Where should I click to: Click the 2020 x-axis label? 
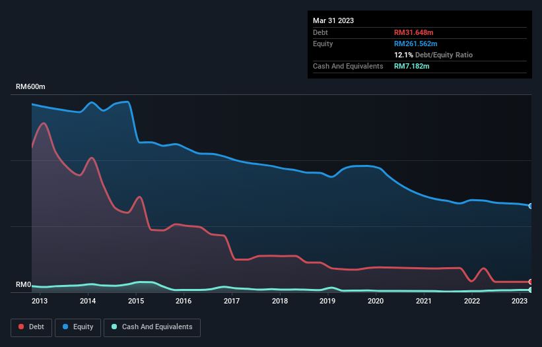376,301
